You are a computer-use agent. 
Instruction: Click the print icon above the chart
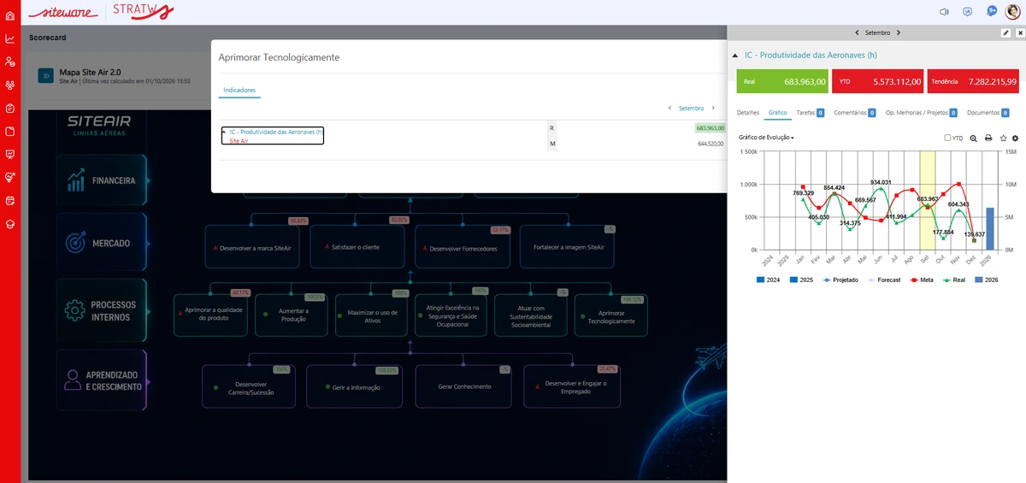988,138
